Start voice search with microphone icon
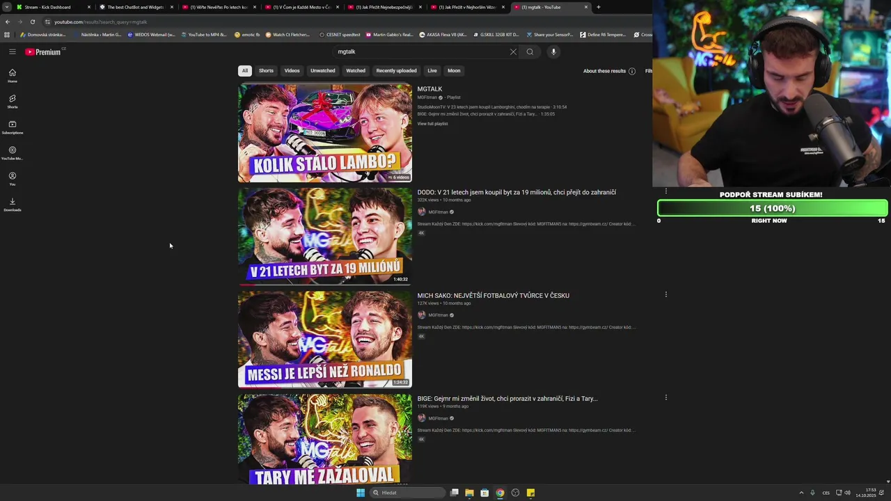The height and width of the screenshot is (501, 891). pyautogui.click(x=553, y=51)
